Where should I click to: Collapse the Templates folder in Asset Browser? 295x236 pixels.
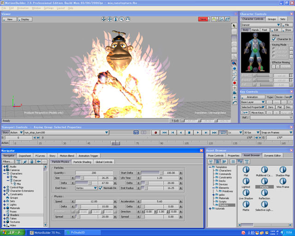[210, 167]
